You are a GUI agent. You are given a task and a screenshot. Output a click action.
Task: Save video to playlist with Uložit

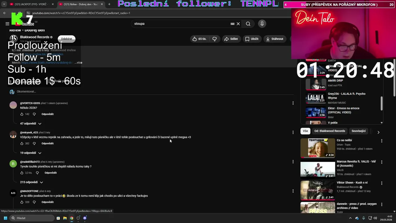tap(252, 39)
